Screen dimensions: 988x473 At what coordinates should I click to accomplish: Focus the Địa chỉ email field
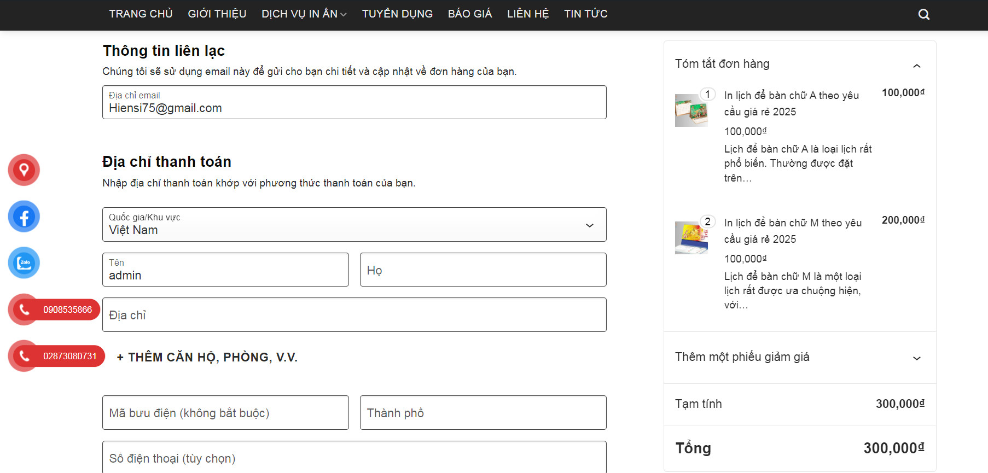click(354, 102)
